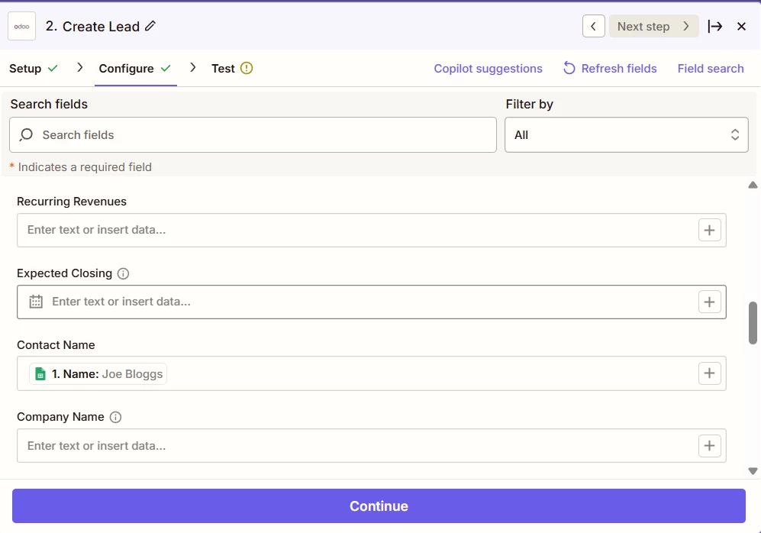761x533 pixels.
Task: Select the Joe Bloggs name pill
Action: [98, 373]
